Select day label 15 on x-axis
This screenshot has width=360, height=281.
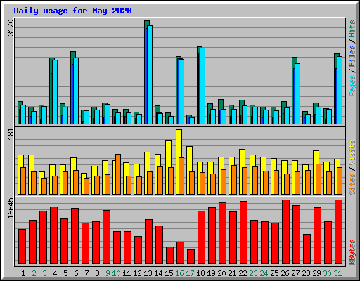click(169, 273)
